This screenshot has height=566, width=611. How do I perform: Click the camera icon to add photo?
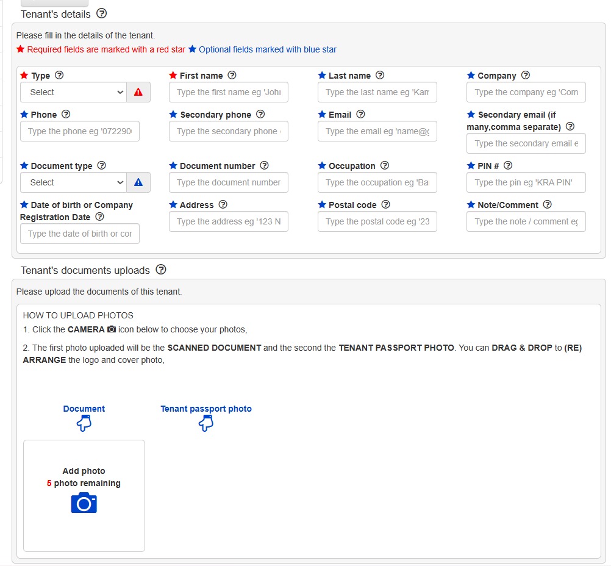(84, 503)
